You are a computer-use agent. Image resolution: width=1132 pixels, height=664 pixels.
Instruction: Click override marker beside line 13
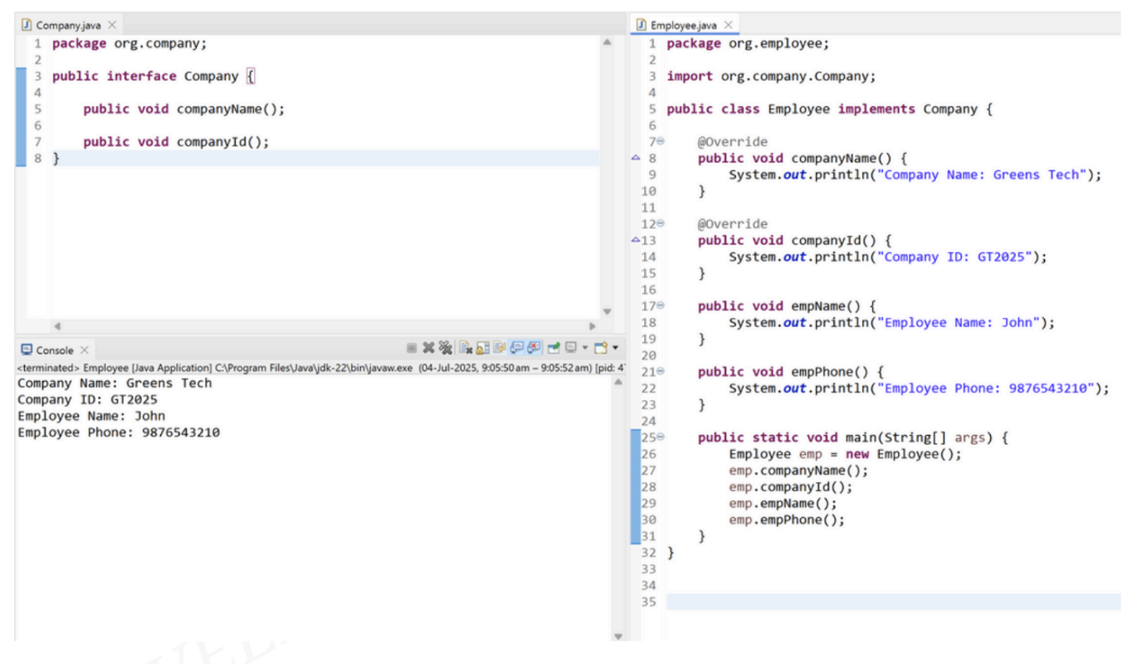coord(636,240)
